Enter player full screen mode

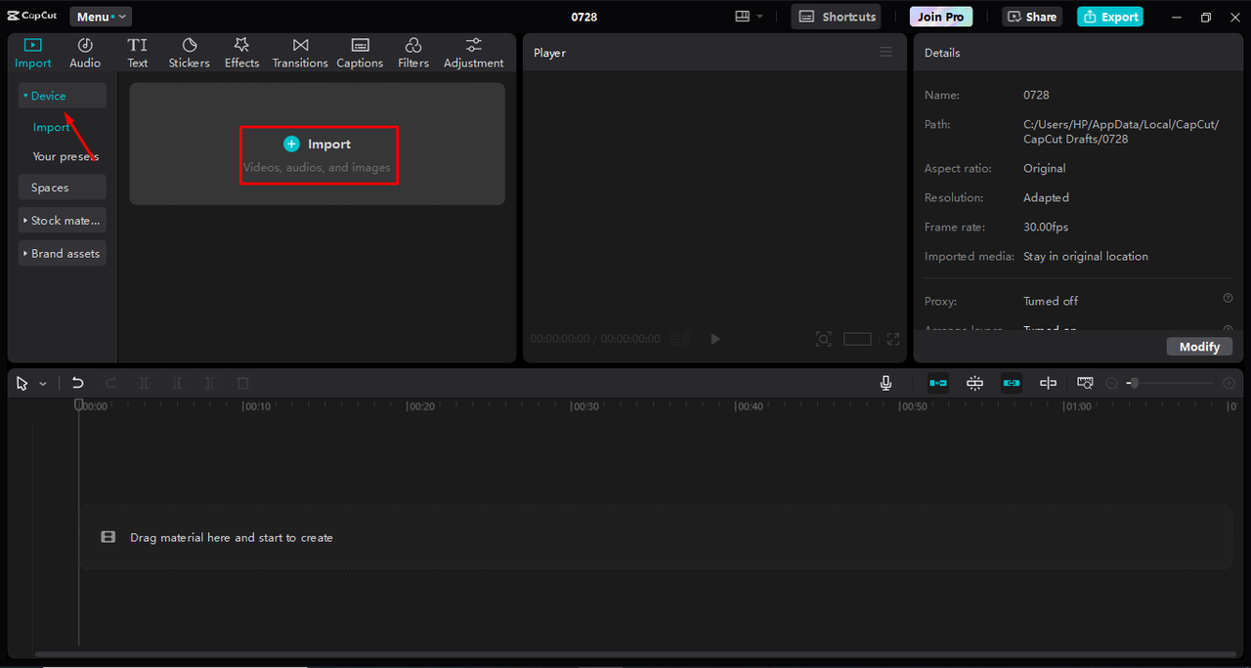point(893,339)
